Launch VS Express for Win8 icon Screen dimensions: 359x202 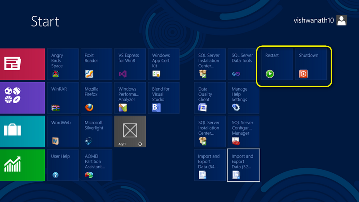[x=123, y=74]
